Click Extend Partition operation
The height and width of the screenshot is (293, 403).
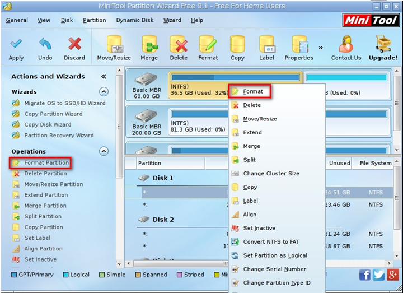point(40,195)
